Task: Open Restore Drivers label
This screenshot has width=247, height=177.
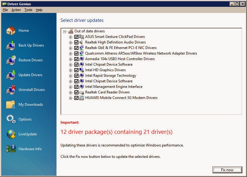Action: tap(31, 60)
